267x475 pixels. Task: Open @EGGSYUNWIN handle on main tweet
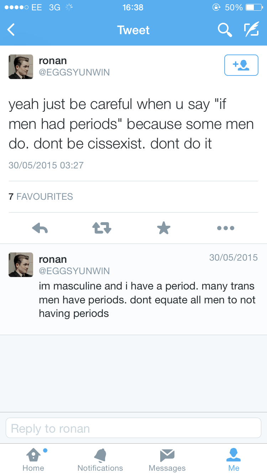74,73
